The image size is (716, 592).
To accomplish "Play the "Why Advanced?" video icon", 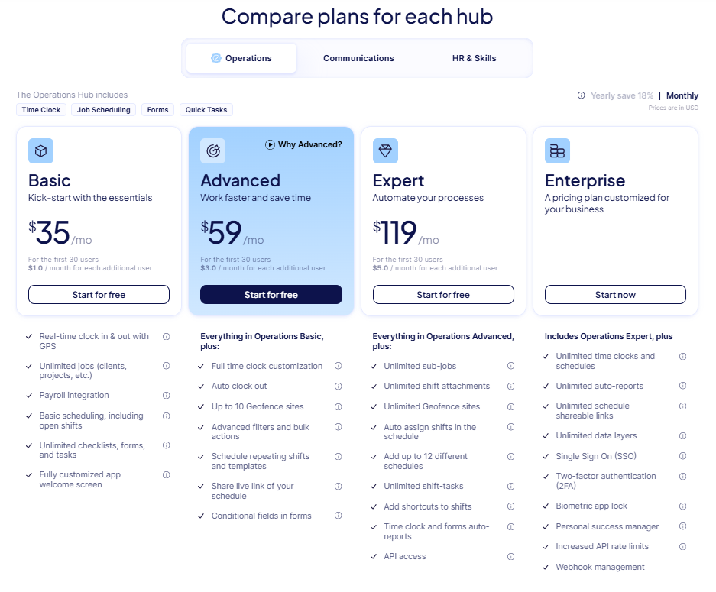I will [x=271, y=144].
